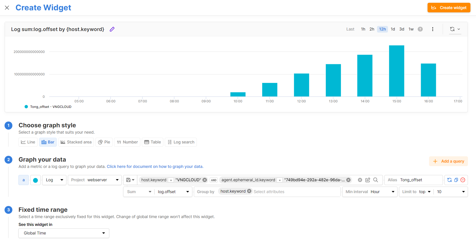This screenshot has height=239, width=476.
Task: Click the help icon next to time ranges
Action: pyautogui.click(x=420, y=29)
